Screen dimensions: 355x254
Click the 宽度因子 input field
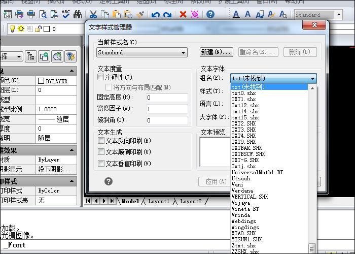(x=167, y=109)
